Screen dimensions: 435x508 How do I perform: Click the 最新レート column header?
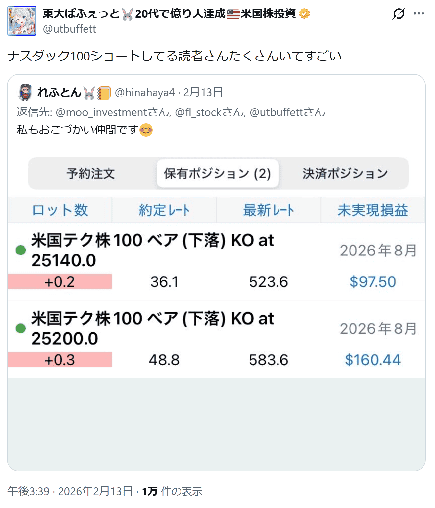[268, 210]
